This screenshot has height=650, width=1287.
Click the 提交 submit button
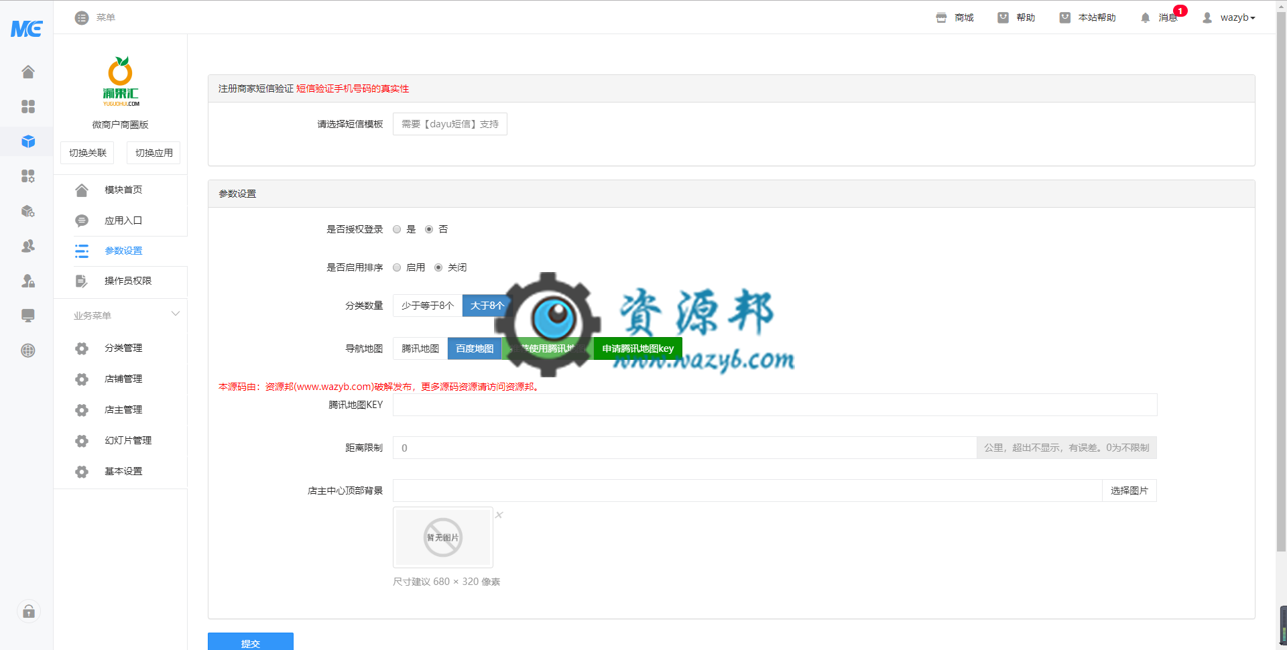pos(251,642)
